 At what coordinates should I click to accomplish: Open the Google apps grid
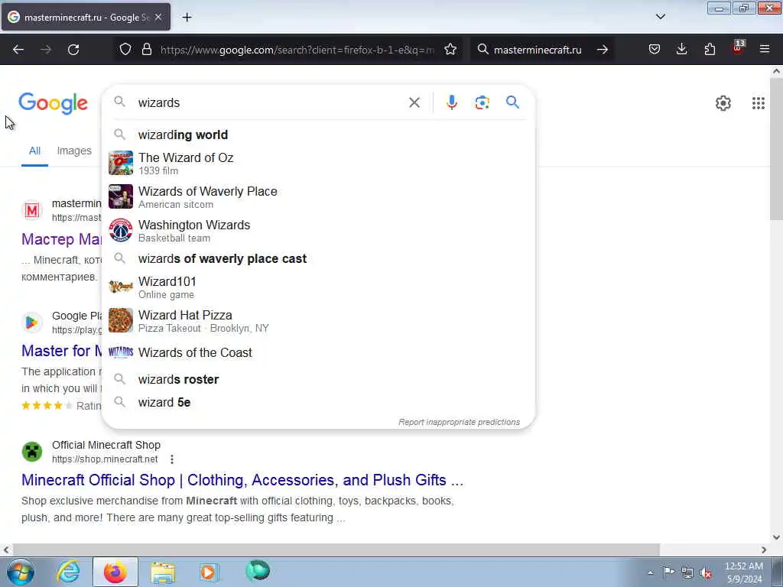coord(758,103)
